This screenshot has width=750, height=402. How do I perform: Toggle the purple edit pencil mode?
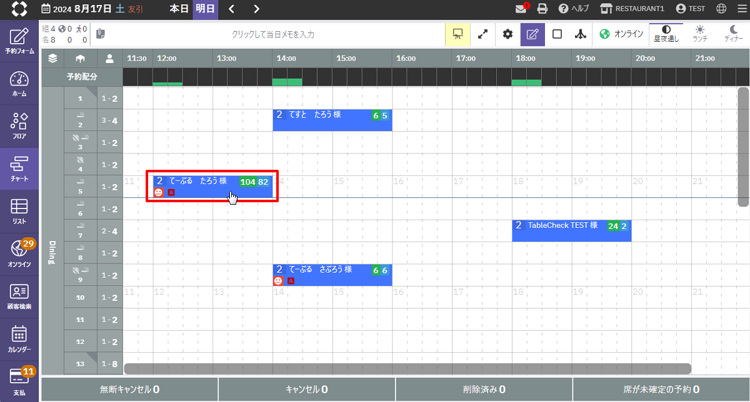[532, 34]
